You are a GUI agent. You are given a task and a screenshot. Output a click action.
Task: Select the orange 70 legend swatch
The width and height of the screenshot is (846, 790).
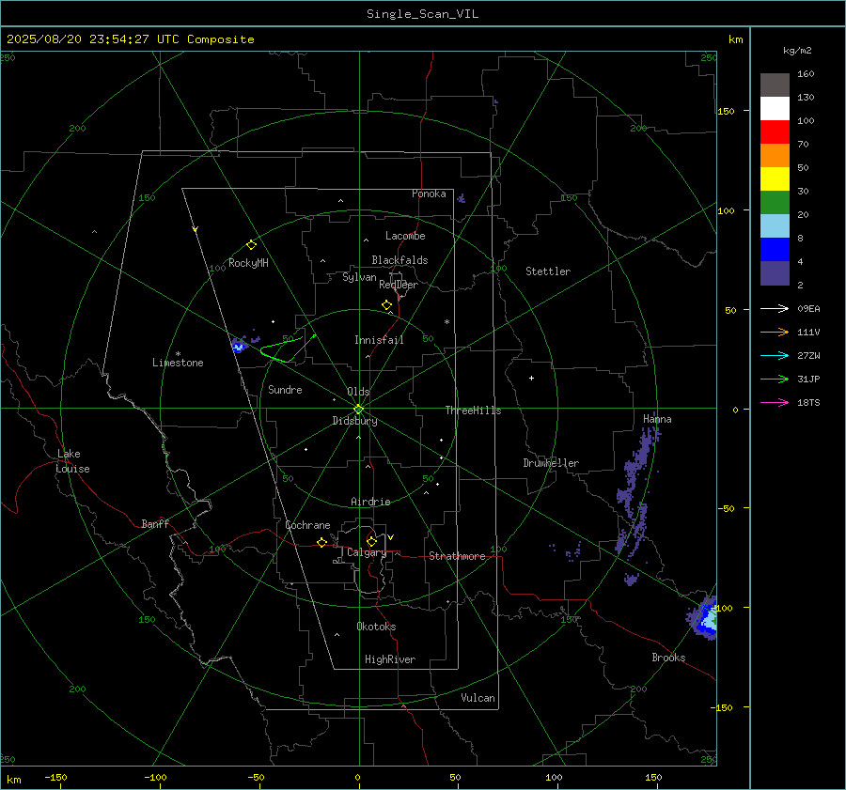click(775, 156)
